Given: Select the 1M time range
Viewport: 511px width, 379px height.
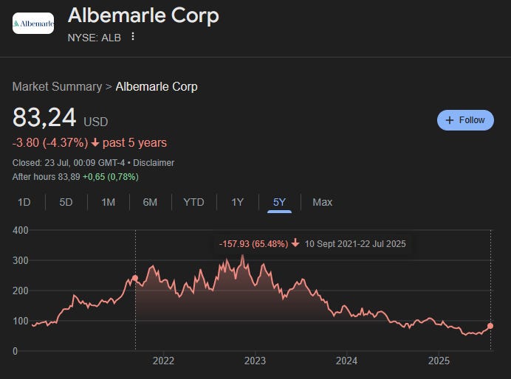Looking at the screenshot, I should 109,202.
